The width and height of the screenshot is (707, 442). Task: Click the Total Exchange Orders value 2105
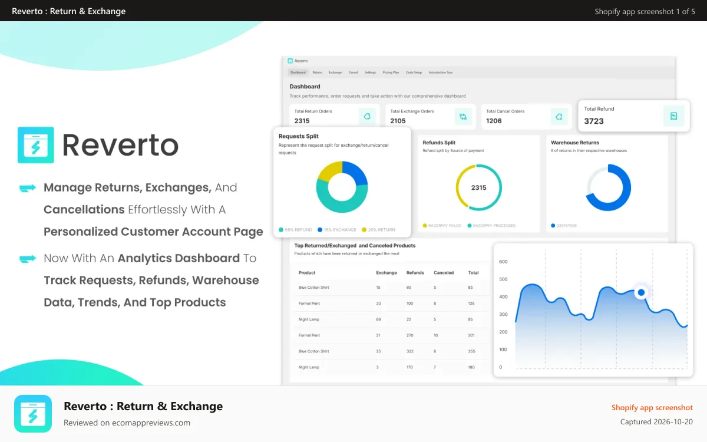click(x=398, y=121)
